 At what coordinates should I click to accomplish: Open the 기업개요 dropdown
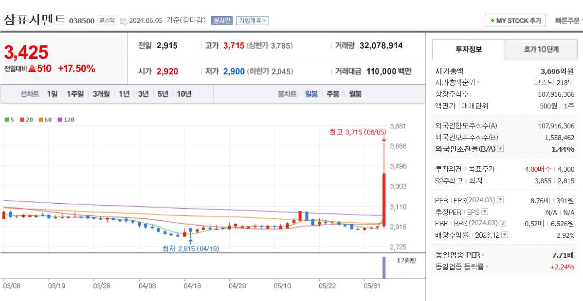253,20
